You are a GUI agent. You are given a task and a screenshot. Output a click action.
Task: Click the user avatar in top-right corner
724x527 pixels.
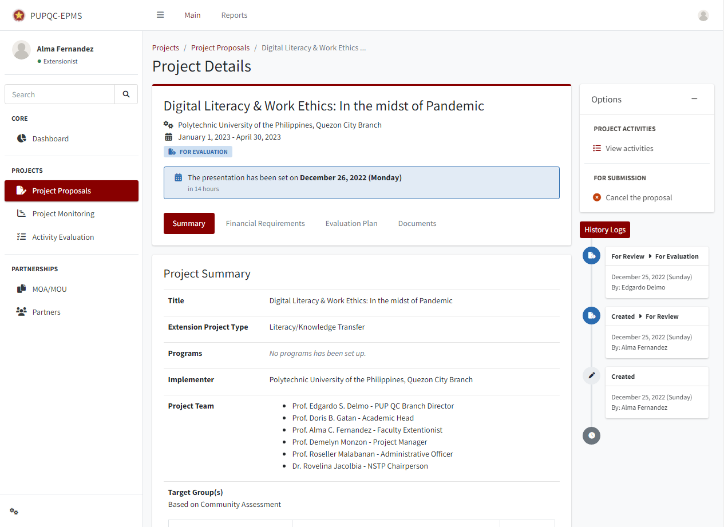coord(703,15)
